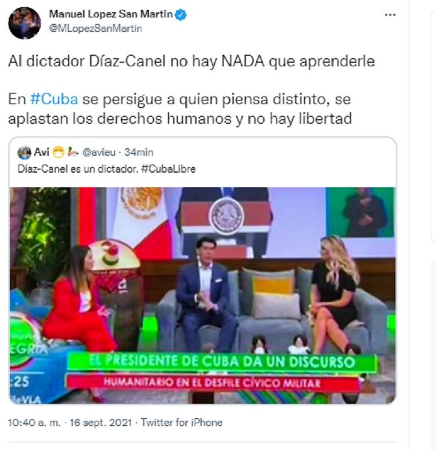Open Manuel Lopez San Martin's profile avatar

click(x=24, y=23)
